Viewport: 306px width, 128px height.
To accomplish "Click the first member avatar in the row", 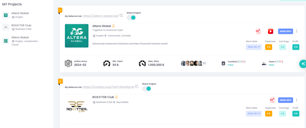I will 183,63.
